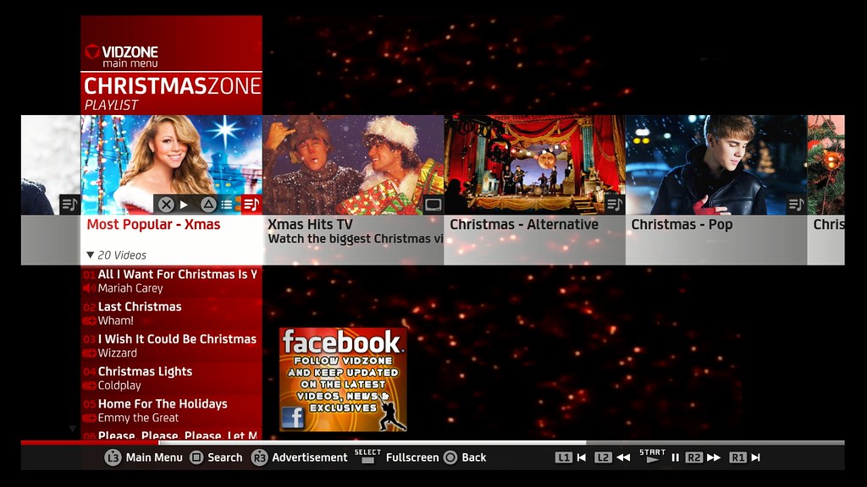Click the L3 stick icon
The height and width of the screenshot is (487, 867).
coord(113,457)
